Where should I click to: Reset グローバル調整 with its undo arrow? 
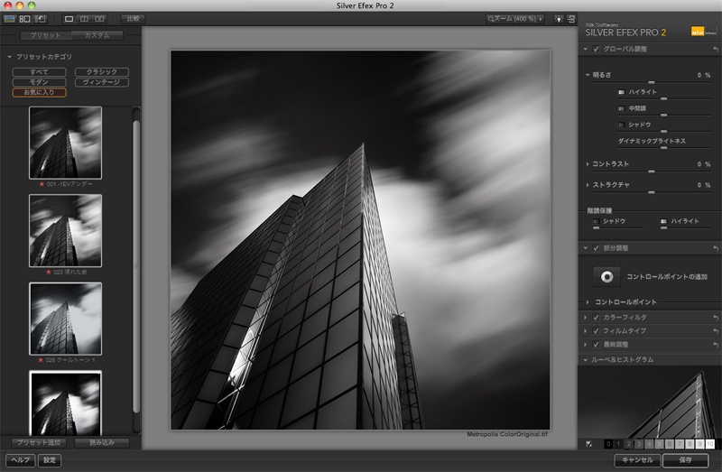(x=716, y=49)
